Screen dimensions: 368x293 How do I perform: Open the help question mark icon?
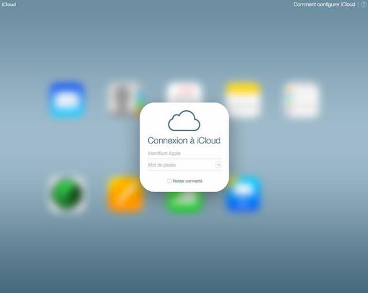(363, 5)
